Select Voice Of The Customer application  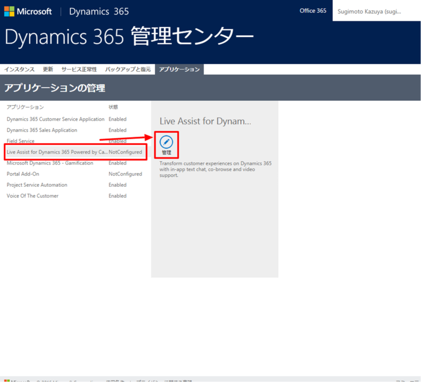[x=32, y=196]
